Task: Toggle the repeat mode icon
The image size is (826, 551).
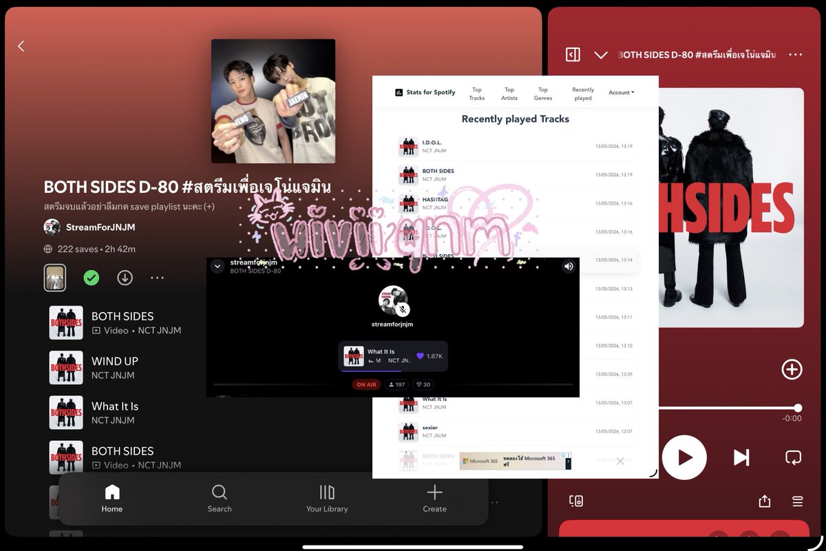Action: (793, 457)
